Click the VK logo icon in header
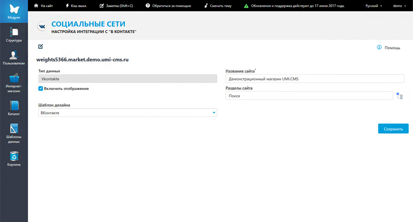The height and width of the screenshot is (222, 413). click(42, 27)
